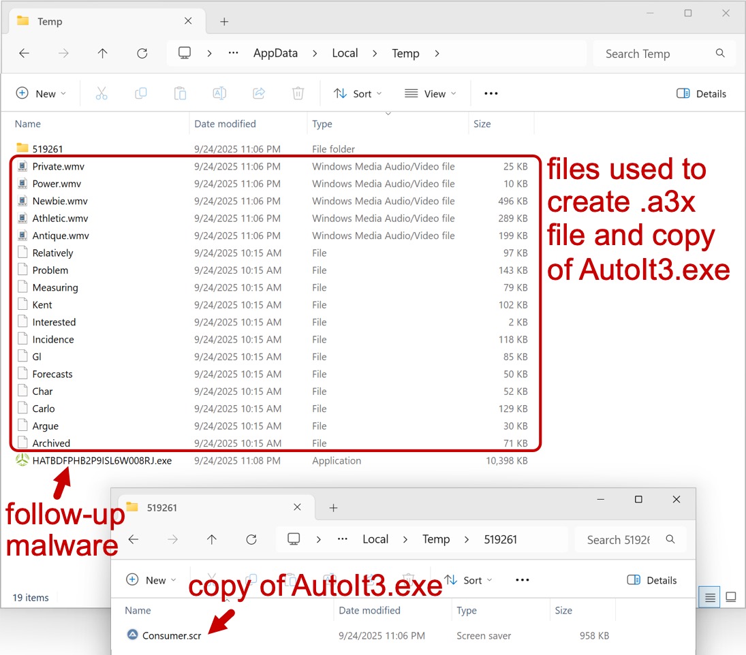Refresh the Temp folder view

(142, 54)
